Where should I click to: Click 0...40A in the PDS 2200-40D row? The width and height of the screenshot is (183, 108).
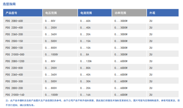pos(85,28)
